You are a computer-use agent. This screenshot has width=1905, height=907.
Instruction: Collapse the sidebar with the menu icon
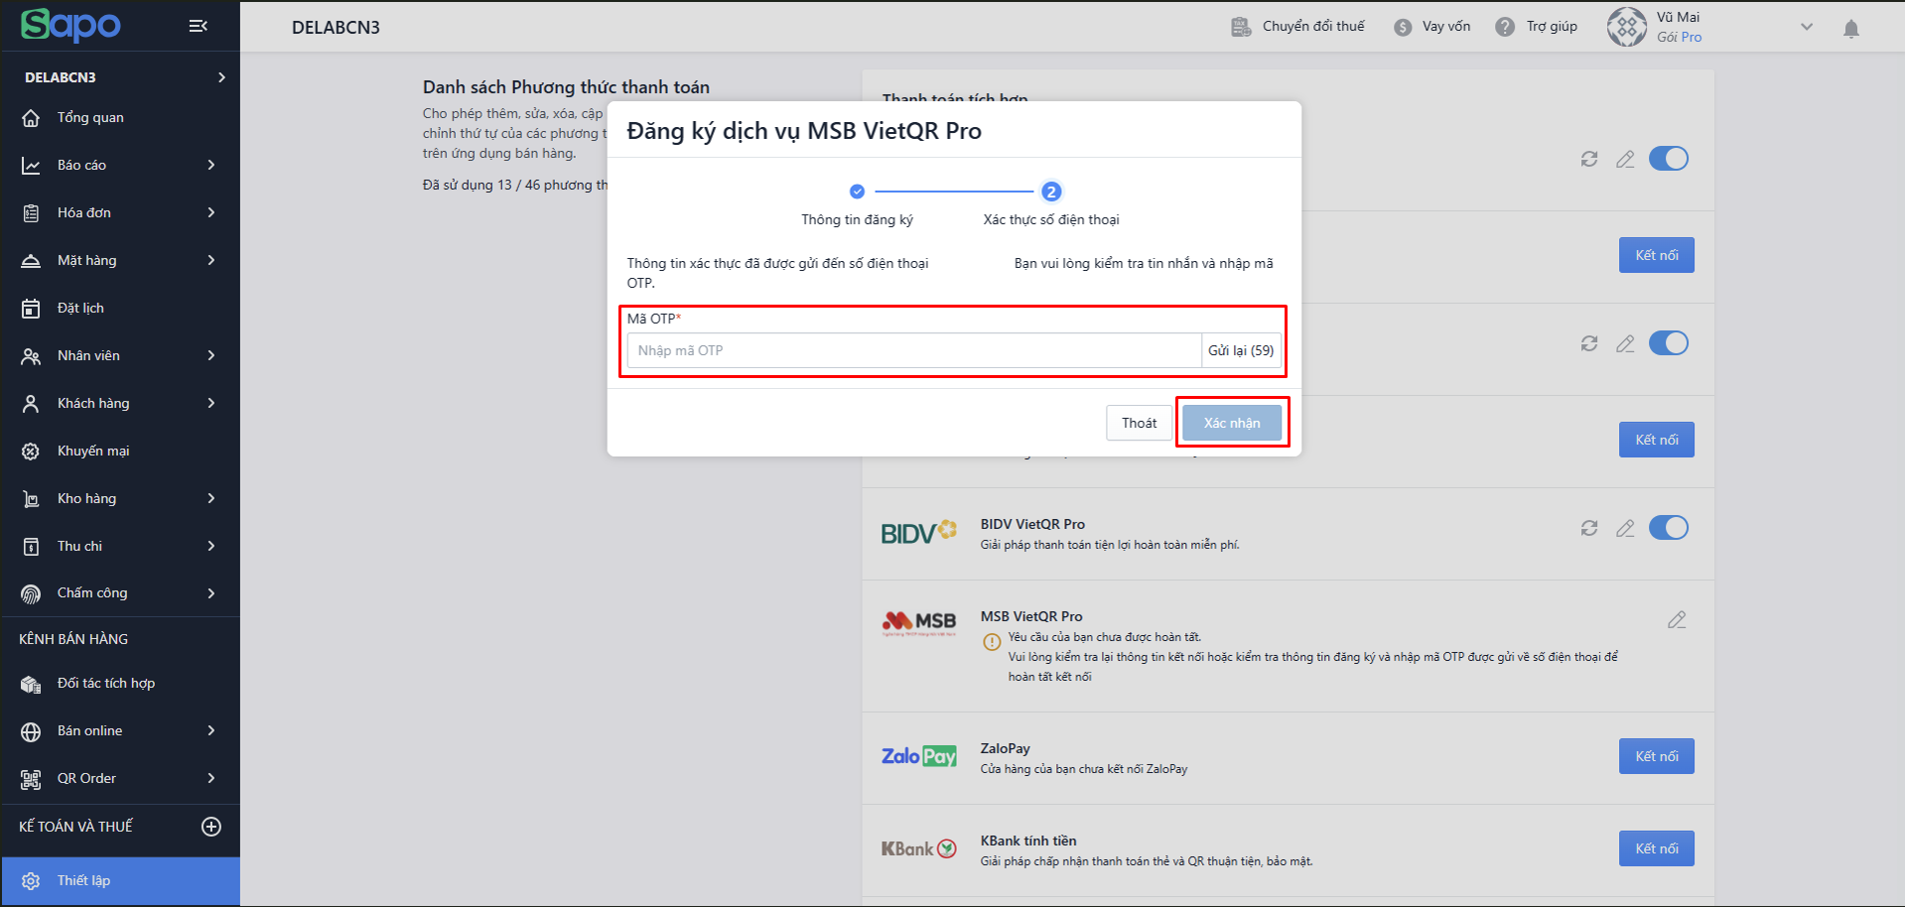pos(199,26)
